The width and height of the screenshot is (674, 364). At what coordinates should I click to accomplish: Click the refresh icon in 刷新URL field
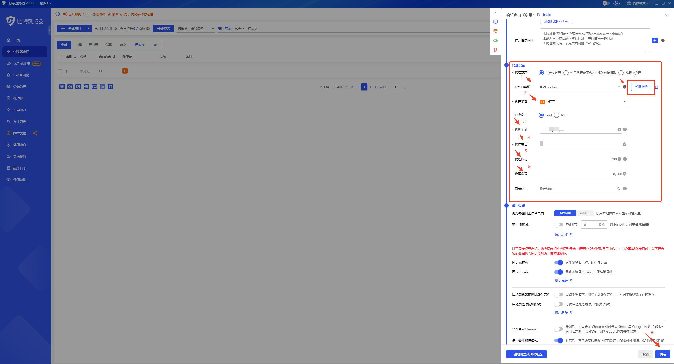(618, 189)
